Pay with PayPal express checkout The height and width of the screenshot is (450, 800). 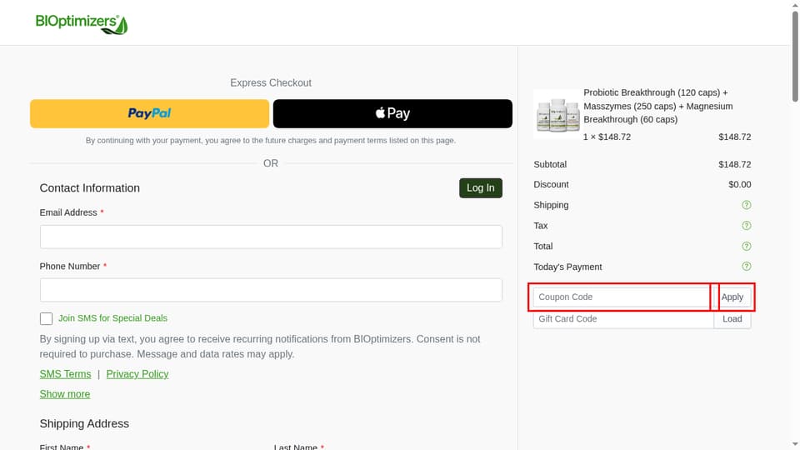tap(149, 113)
